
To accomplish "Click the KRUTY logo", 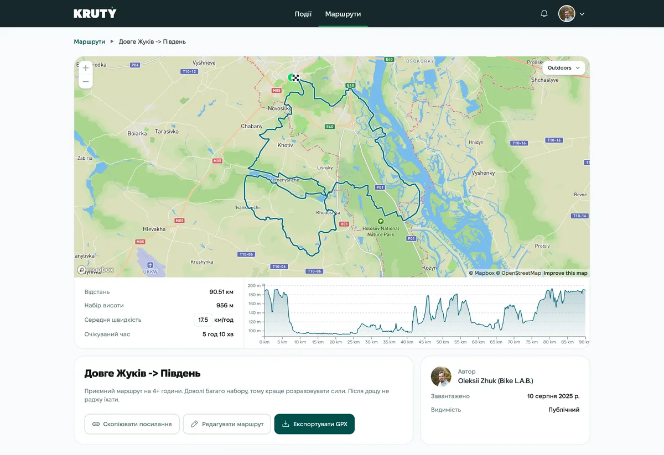I will click(x=95, y=13).
